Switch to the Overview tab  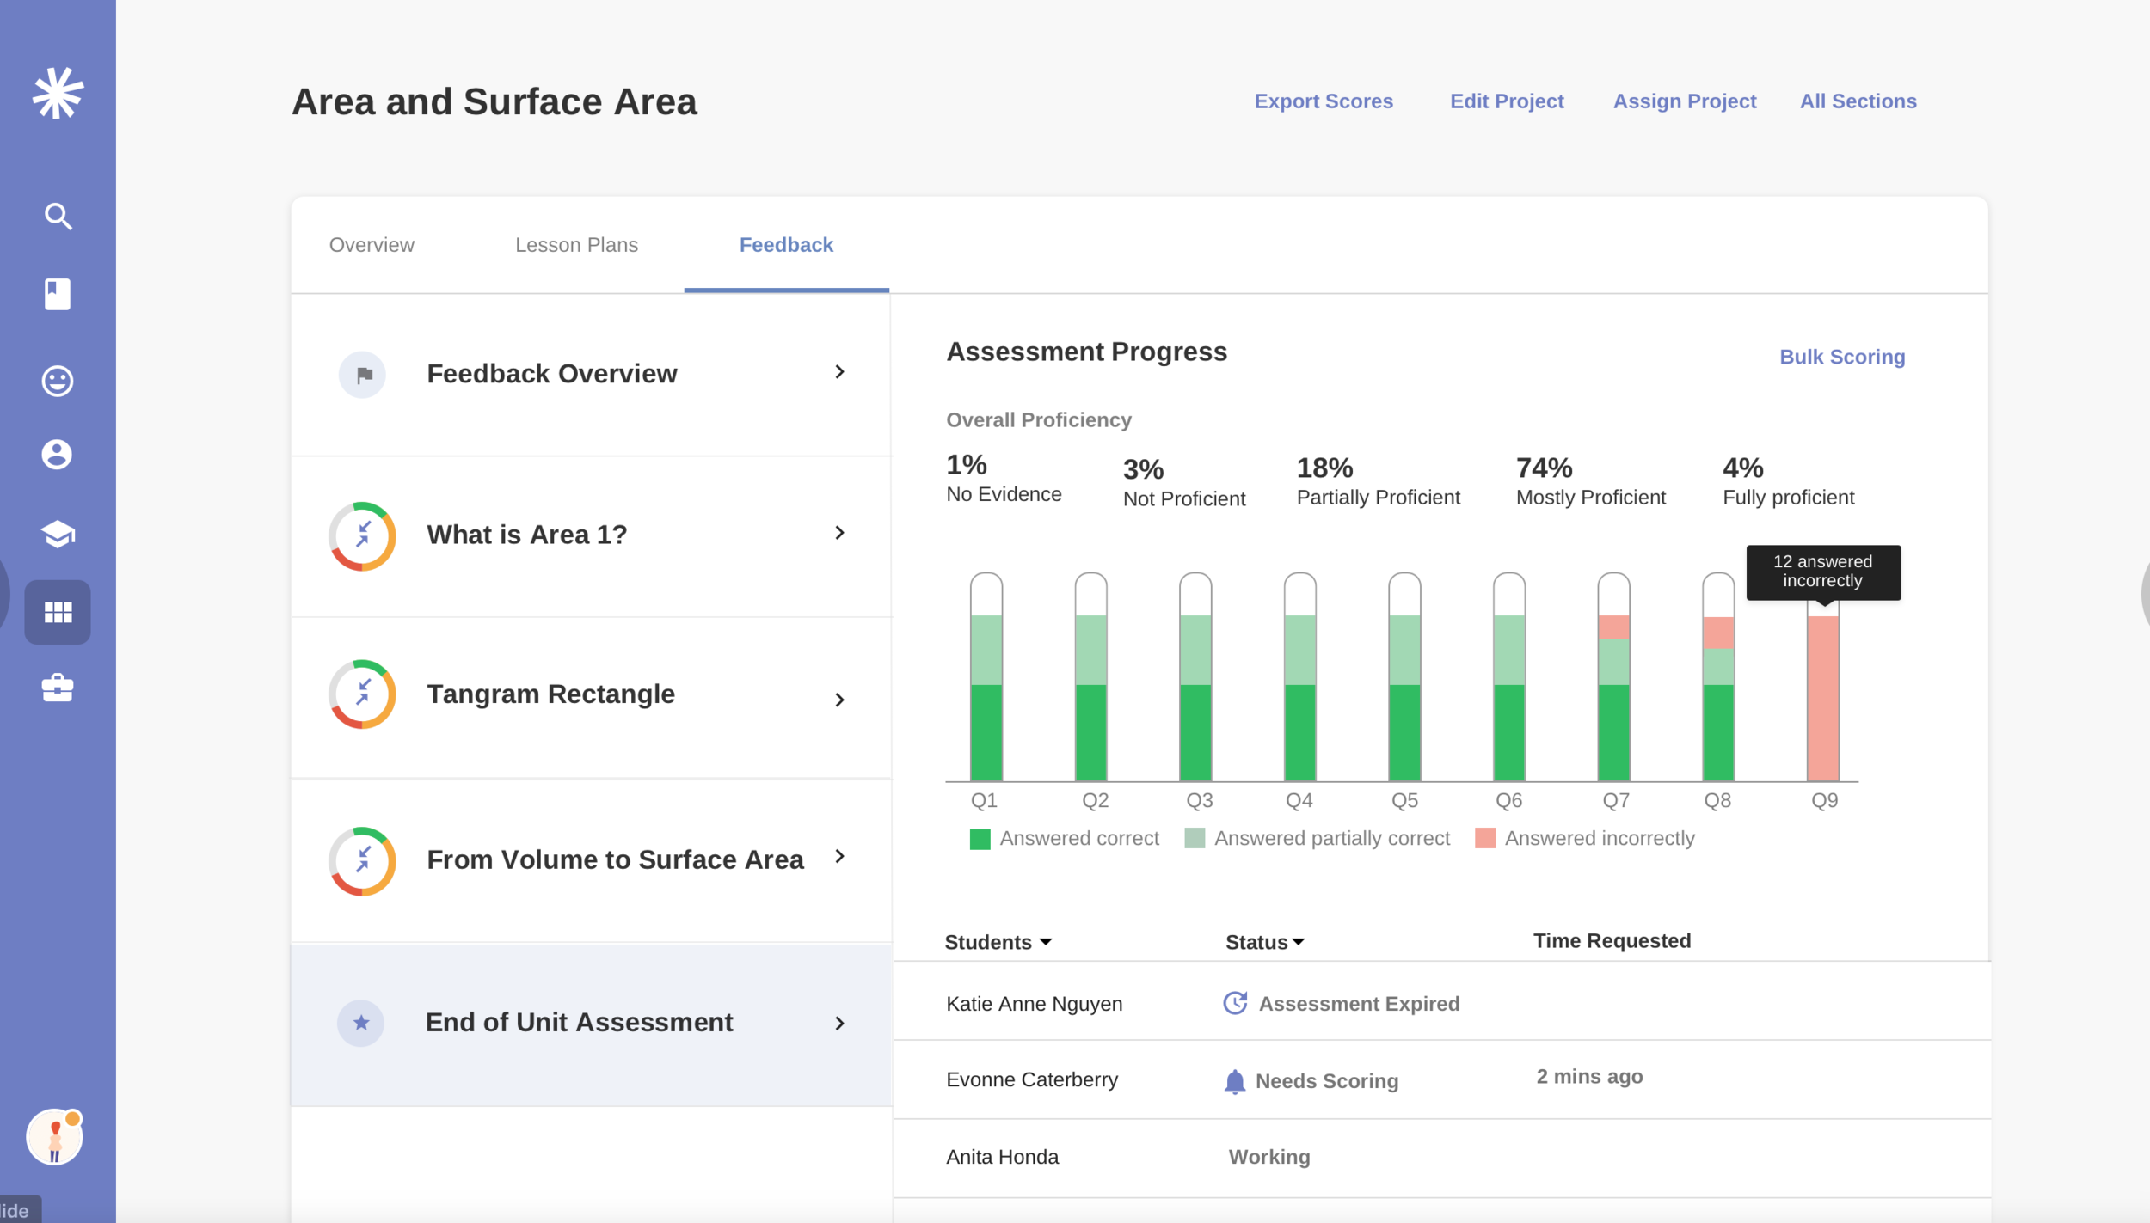point(372,245)
